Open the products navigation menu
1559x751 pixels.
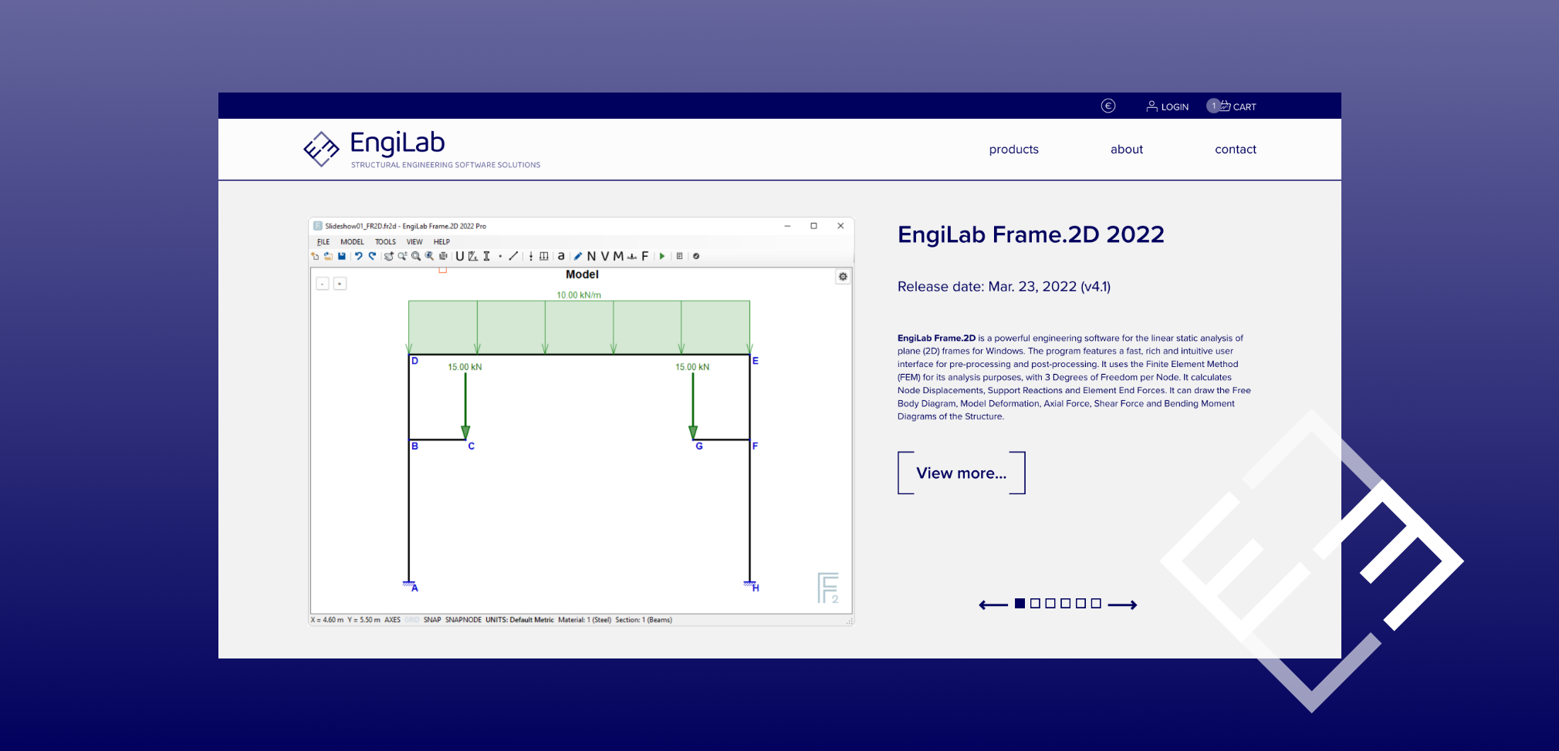[1013, 150]
